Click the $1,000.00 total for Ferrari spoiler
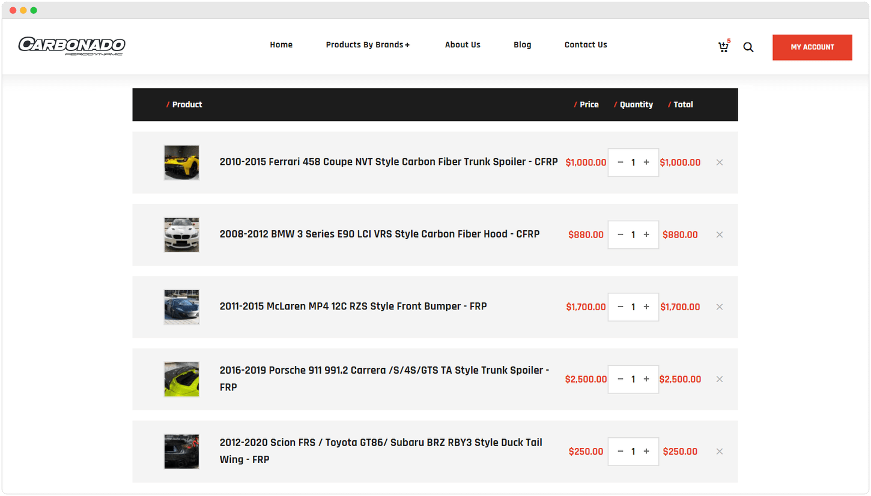The width and height of the screenshot is (871, 496). click(680, 163)
